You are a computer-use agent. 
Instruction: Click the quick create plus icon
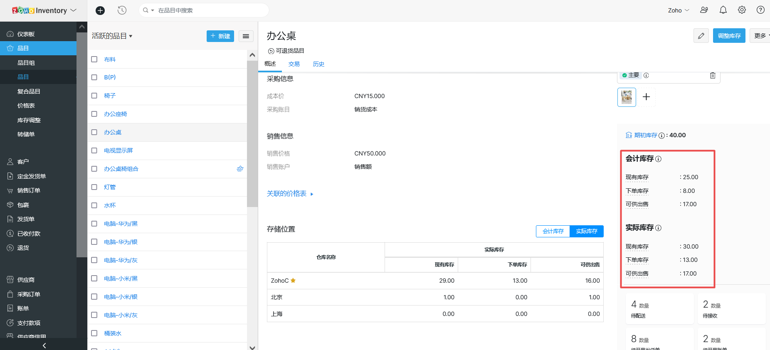(x=100, y=10)
